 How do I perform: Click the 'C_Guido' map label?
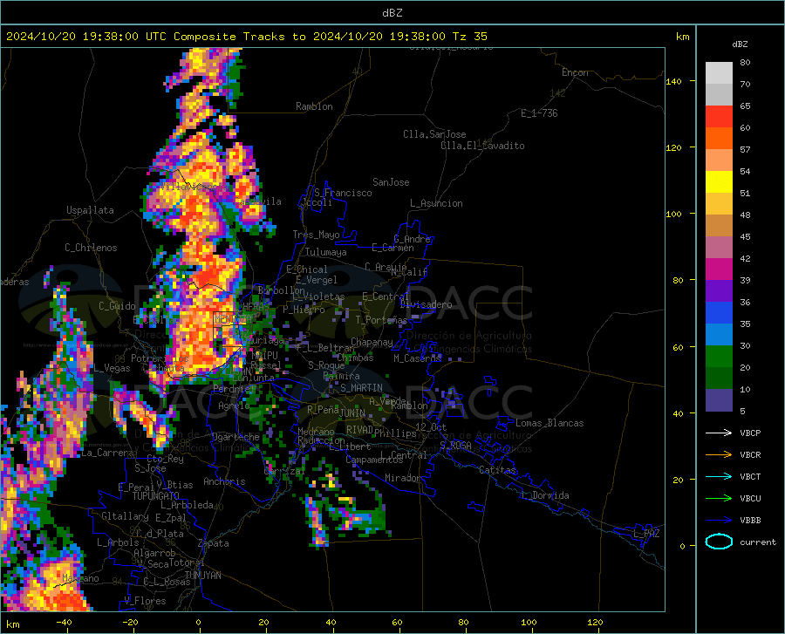(117, 306)
